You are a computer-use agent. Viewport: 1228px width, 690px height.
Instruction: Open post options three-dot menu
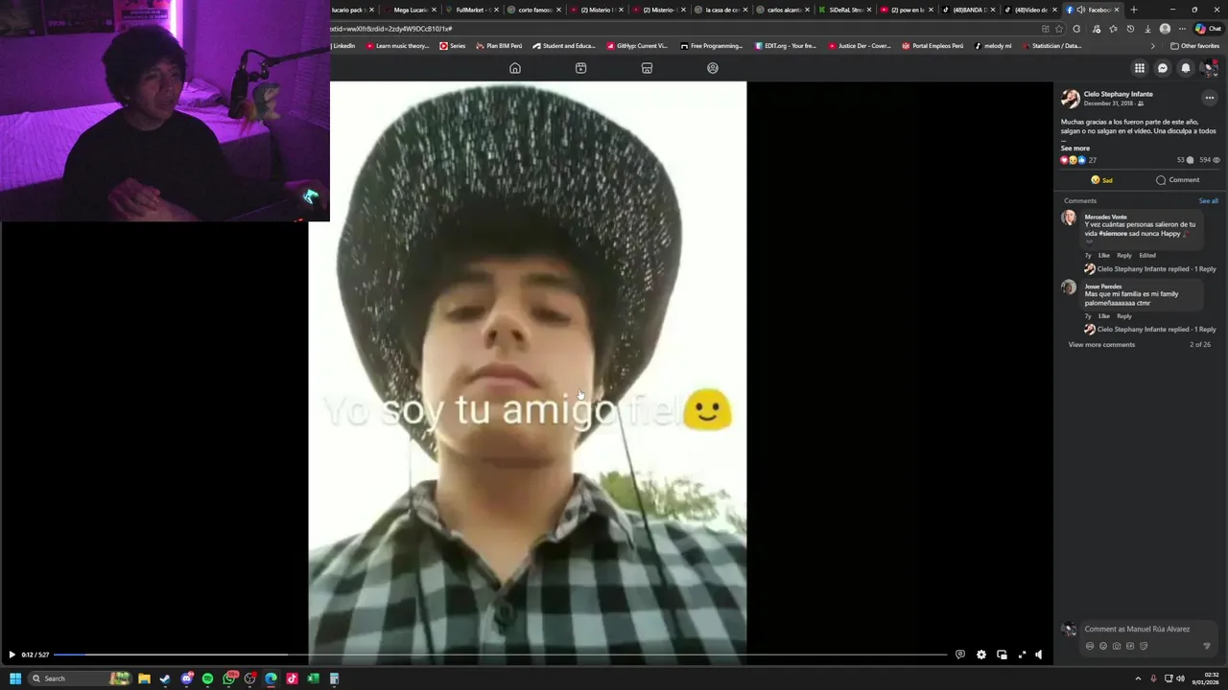coord(1209,98)
